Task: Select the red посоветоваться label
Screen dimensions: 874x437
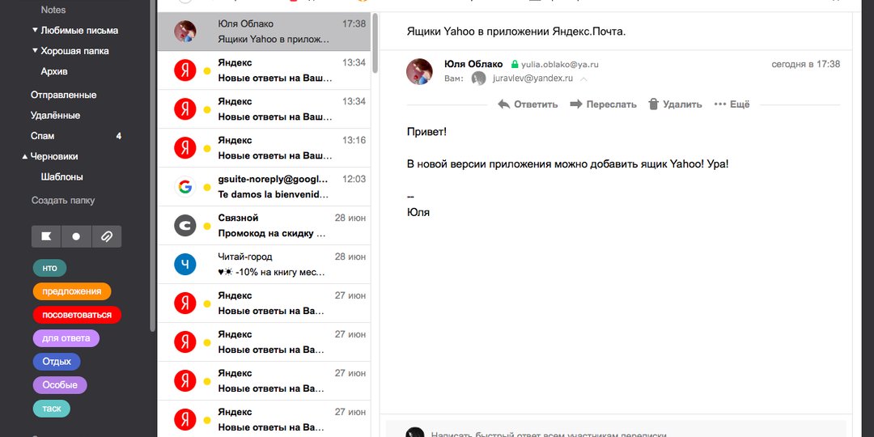Action: coord(77,314)
